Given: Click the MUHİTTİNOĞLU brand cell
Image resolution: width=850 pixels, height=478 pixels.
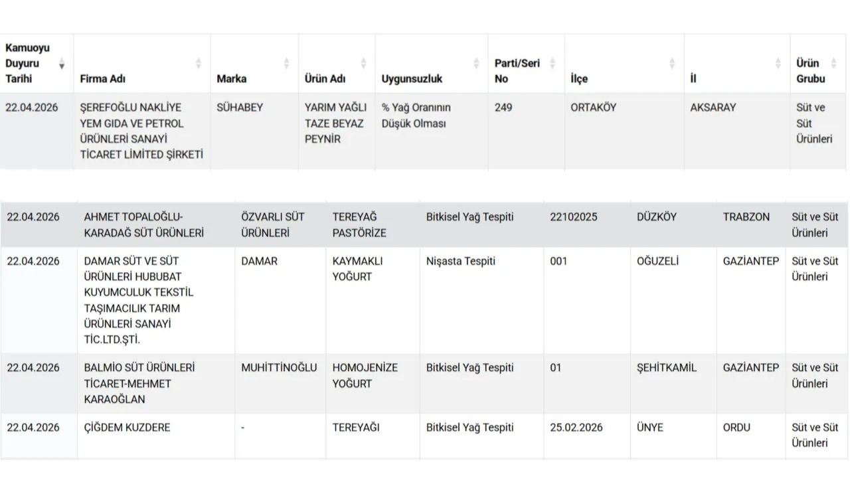Looking at the screenshot, I should (x=279, y=368).
